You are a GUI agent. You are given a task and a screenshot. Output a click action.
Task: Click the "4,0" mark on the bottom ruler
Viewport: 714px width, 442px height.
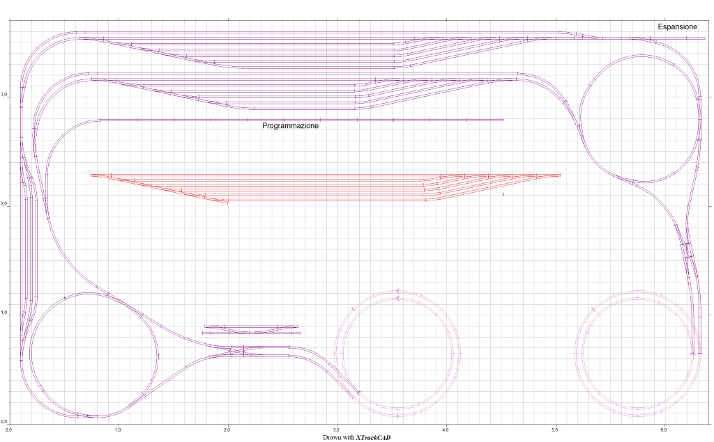[x=445, y=429]
